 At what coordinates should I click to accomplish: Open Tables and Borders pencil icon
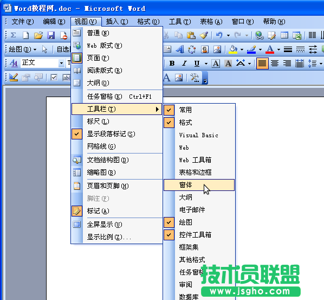[272, 35]
